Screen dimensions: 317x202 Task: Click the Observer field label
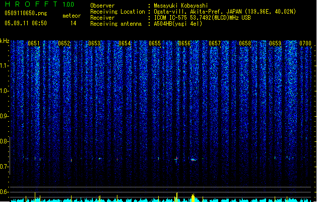click(102, 6)
